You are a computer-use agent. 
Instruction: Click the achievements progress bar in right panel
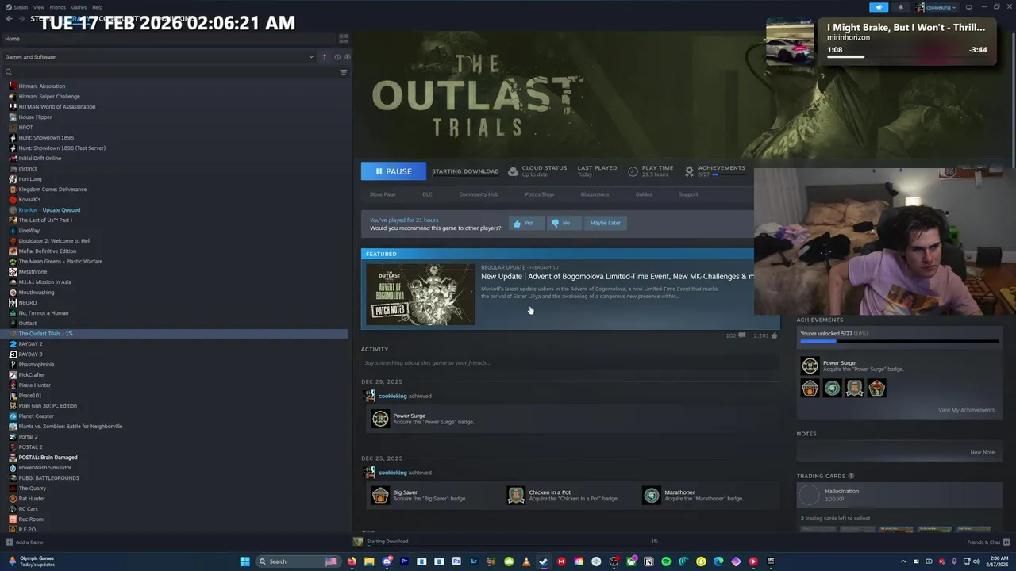click(899, 341)
